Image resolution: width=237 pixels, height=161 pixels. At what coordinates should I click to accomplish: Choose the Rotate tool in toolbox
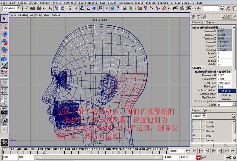click(4, 42)
